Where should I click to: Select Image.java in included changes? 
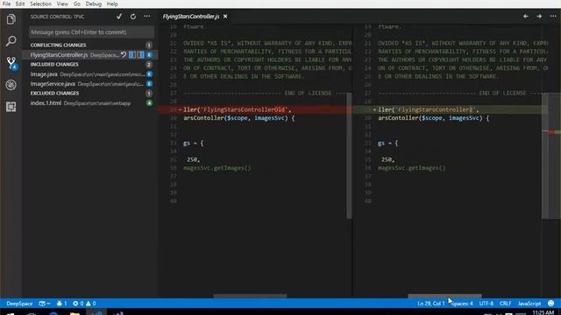[44, 74]
